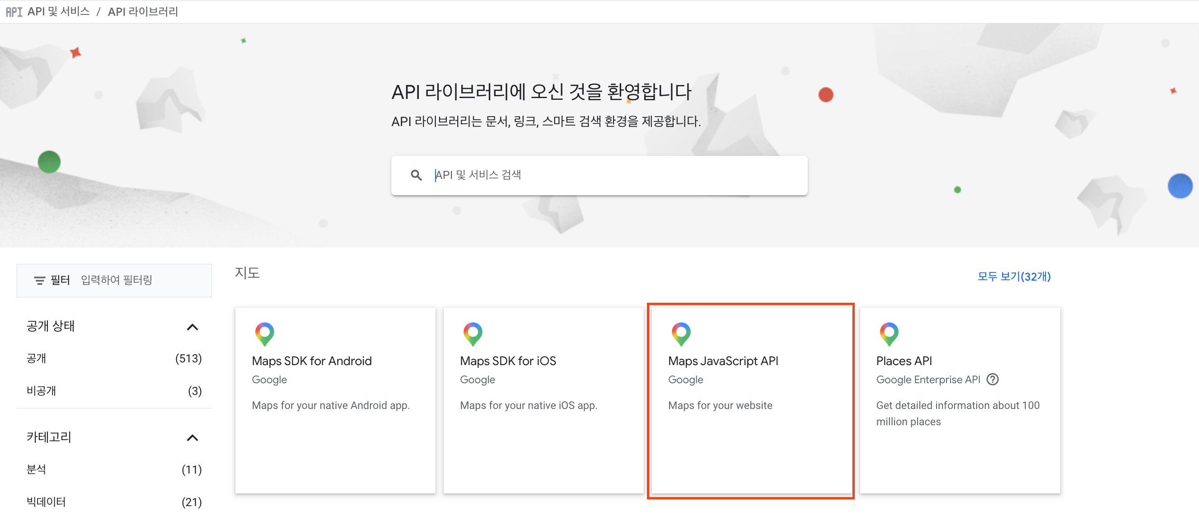Viewport: 1199px width, 526px height.
Task: Select the 빅데이터 category link
Action: pos(45,502)
